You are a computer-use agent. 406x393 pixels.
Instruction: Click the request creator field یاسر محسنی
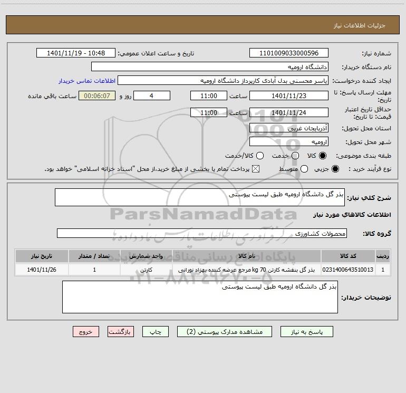click(223, 80)
